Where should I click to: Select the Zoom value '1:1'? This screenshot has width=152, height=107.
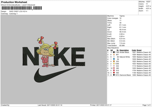tap(147, 11)
